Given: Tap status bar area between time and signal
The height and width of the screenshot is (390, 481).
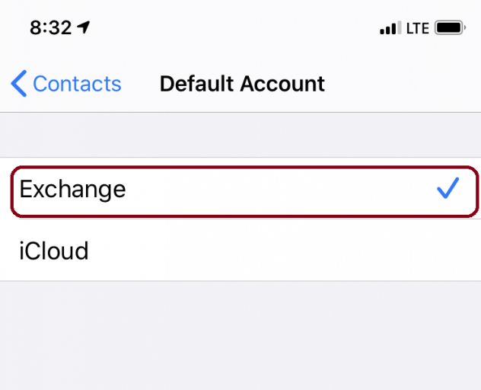Looking at the screenshot, I should click(x=234, y=27).
